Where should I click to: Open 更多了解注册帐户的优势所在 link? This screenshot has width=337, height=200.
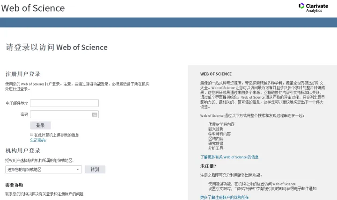point(224,197)
